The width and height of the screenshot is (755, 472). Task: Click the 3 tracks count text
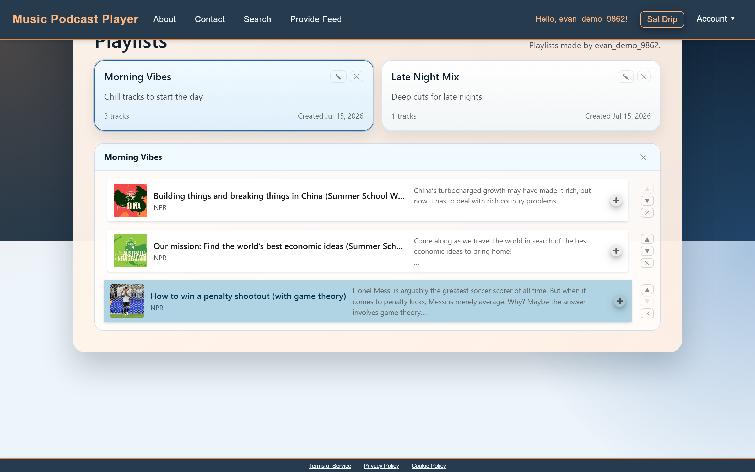coord(117,116)
